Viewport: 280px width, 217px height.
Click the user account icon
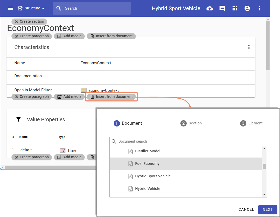pos(247,8)
